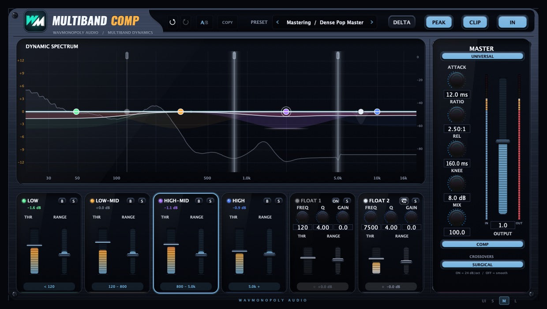Select the white FLOAT 2 node in spectrum

[361, 112]
